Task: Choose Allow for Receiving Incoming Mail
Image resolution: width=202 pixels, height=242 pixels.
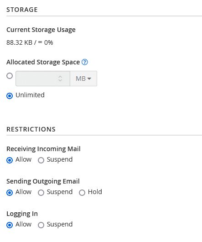Action: coord(10,160)
